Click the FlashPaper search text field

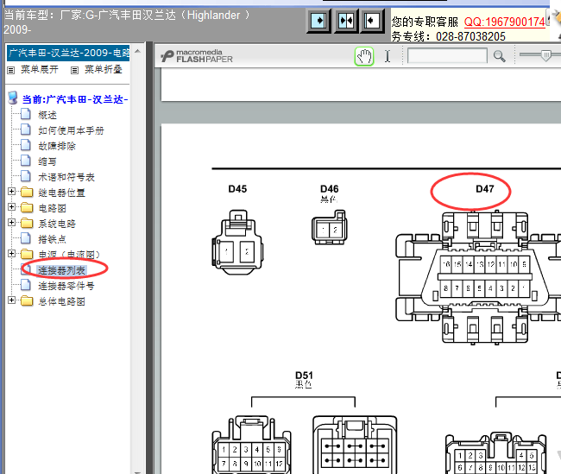click(447, 56)
